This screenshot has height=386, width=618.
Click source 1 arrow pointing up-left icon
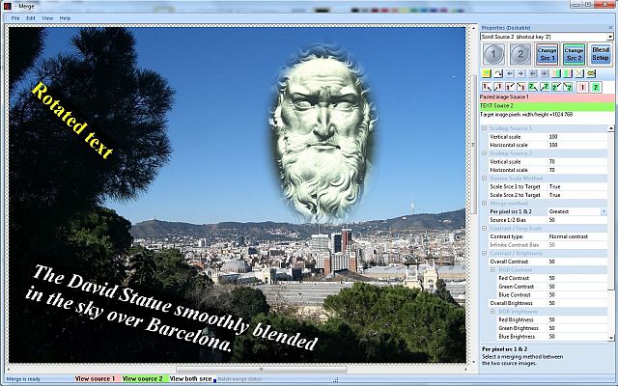click(521, 87)
